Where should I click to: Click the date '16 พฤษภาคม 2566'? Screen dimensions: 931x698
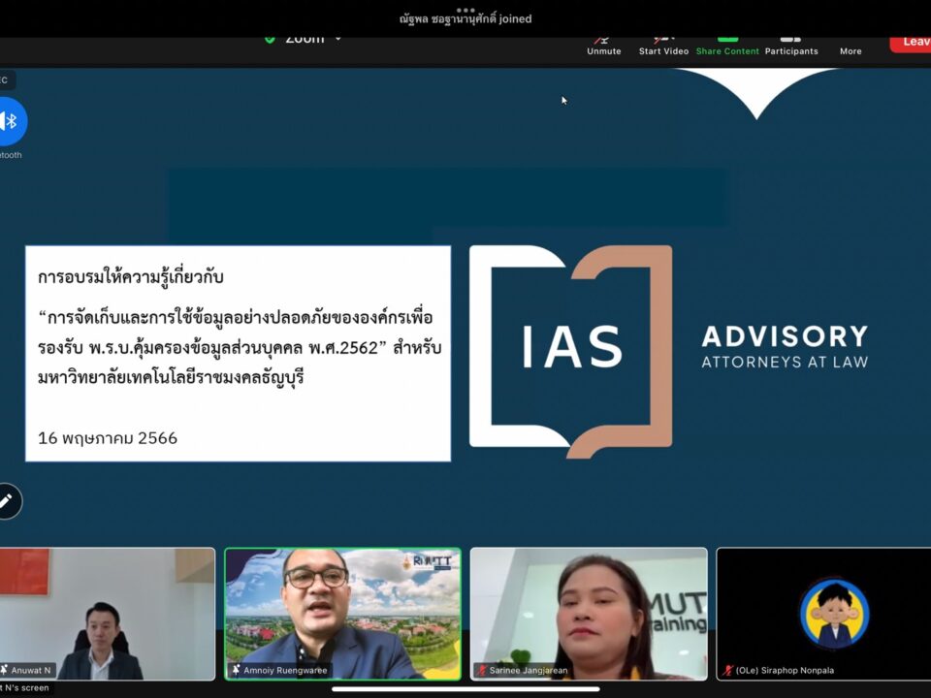coord(108,438)
